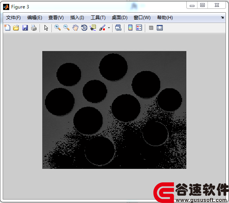Activate the Zoom In tool
This screenshot has height=203, width=229.
(58, 28)
